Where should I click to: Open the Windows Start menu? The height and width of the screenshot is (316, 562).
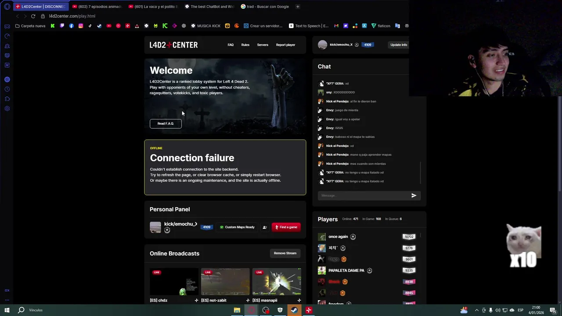pyautogui.click(x=7, y=310)
